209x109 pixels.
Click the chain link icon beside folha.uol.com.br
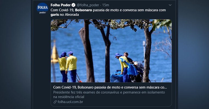tap(55, 102)
